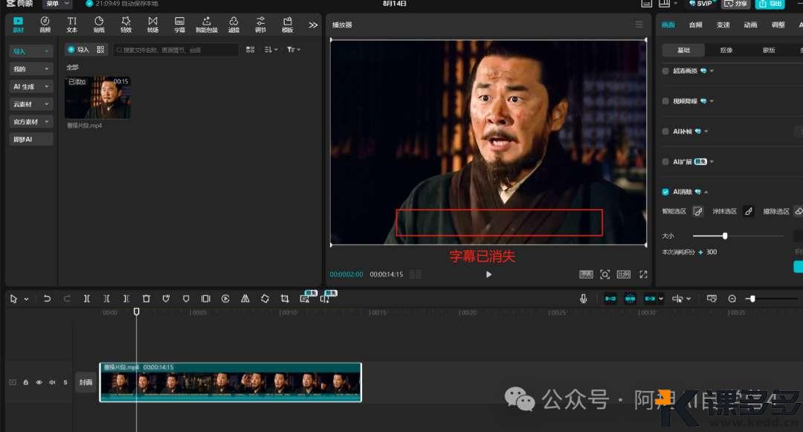Adjust the 大小 brush size slider
The image size is (803, 432).
738,236
